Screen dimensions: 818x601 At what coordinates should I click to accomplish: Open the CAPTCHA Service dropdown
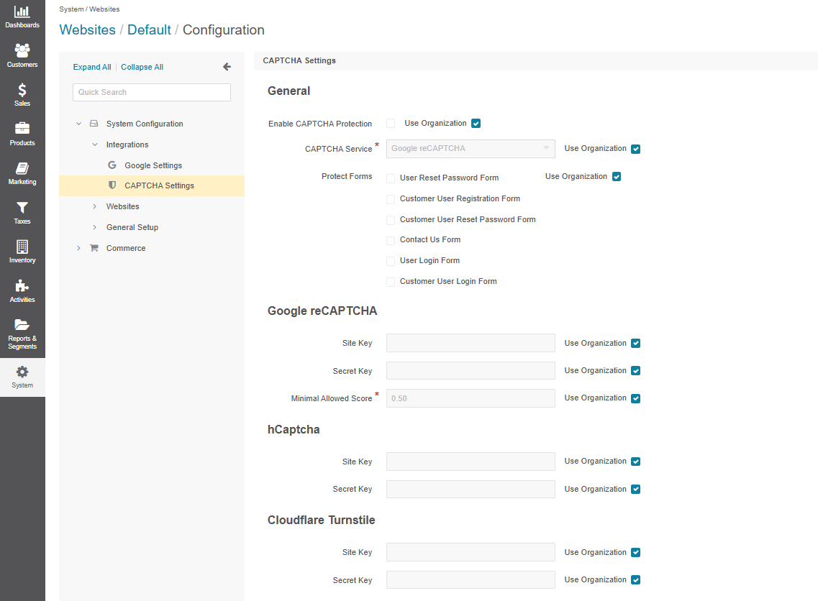(471, 149)
